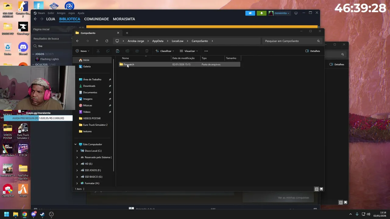Screen dimensions: 390x219
Task: Open Steam from the taskbar
Action: tap(42, 214)
